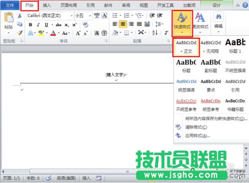Click the language 英语(美国) status
Viewport: 249px width, 183px height.
66,178
